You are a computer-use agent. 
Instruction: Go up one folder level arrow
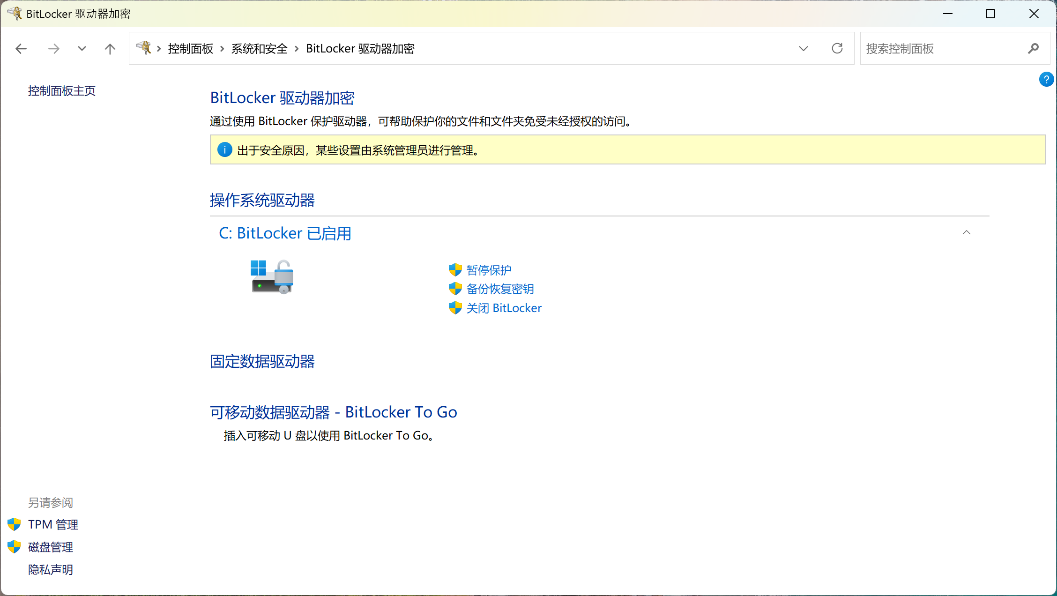[x=110, y=49]
